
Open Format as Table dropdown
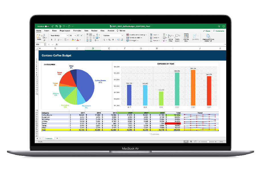click(134, 38)
